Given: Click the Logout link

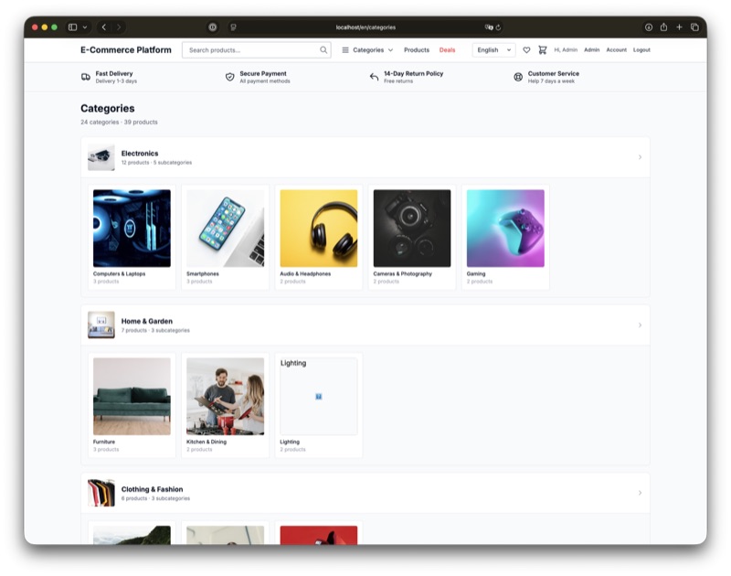Looking at the screenshot, I should [641, 50].
